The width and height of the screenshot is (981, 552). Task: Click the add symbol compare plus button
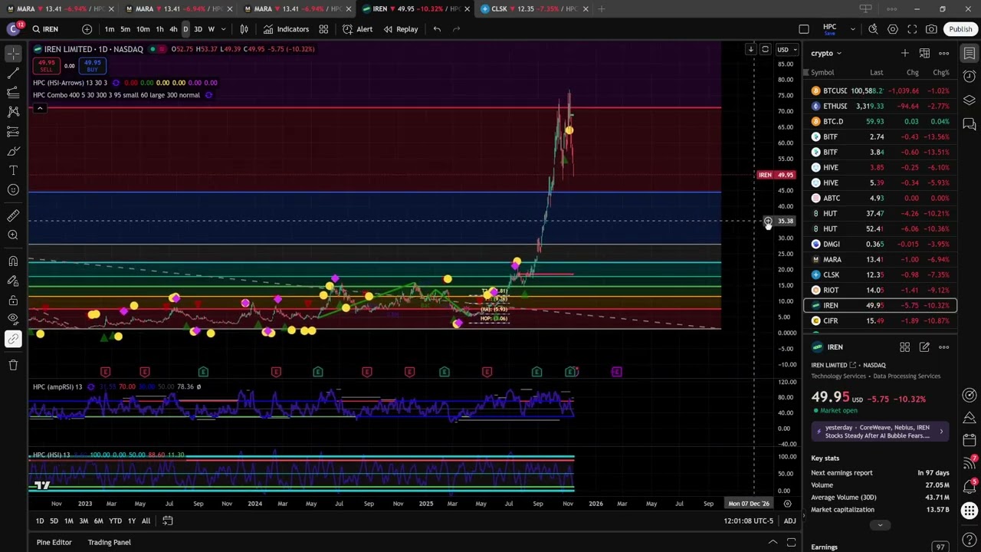[87, 29]
